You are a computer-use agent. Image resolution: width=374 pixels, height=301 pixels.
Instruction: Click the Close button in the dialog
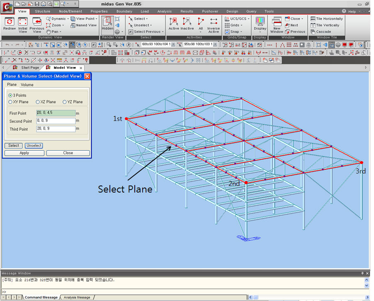68,153
